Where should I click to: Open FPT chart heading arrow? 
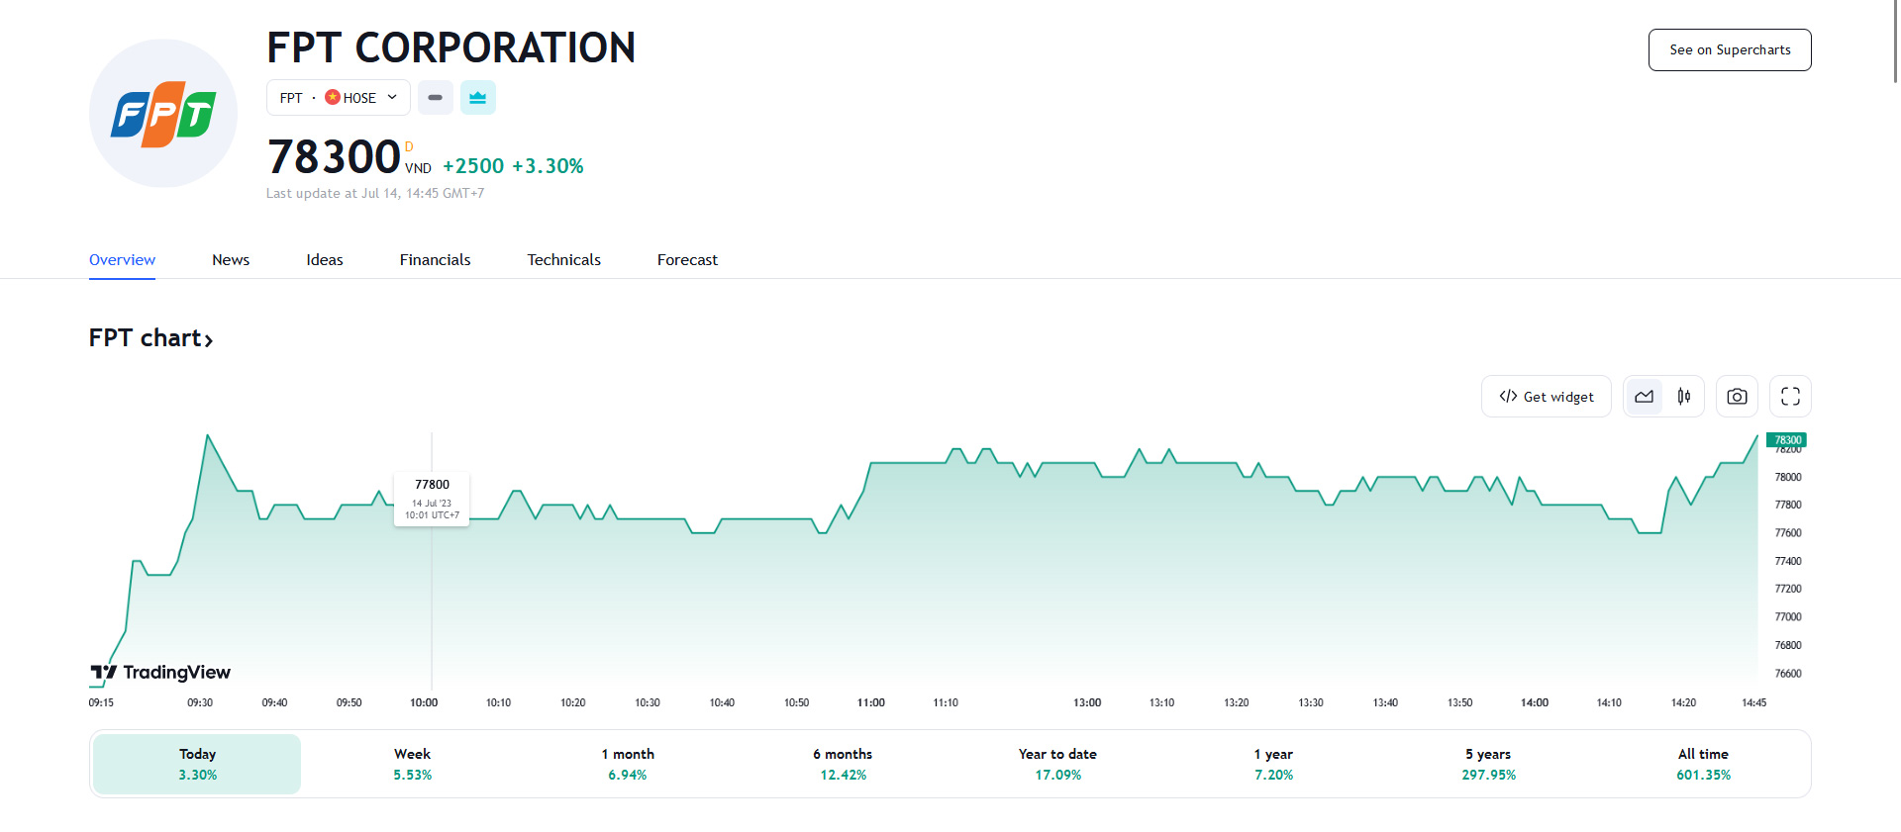pyautogui.click(x=209, y=339)
